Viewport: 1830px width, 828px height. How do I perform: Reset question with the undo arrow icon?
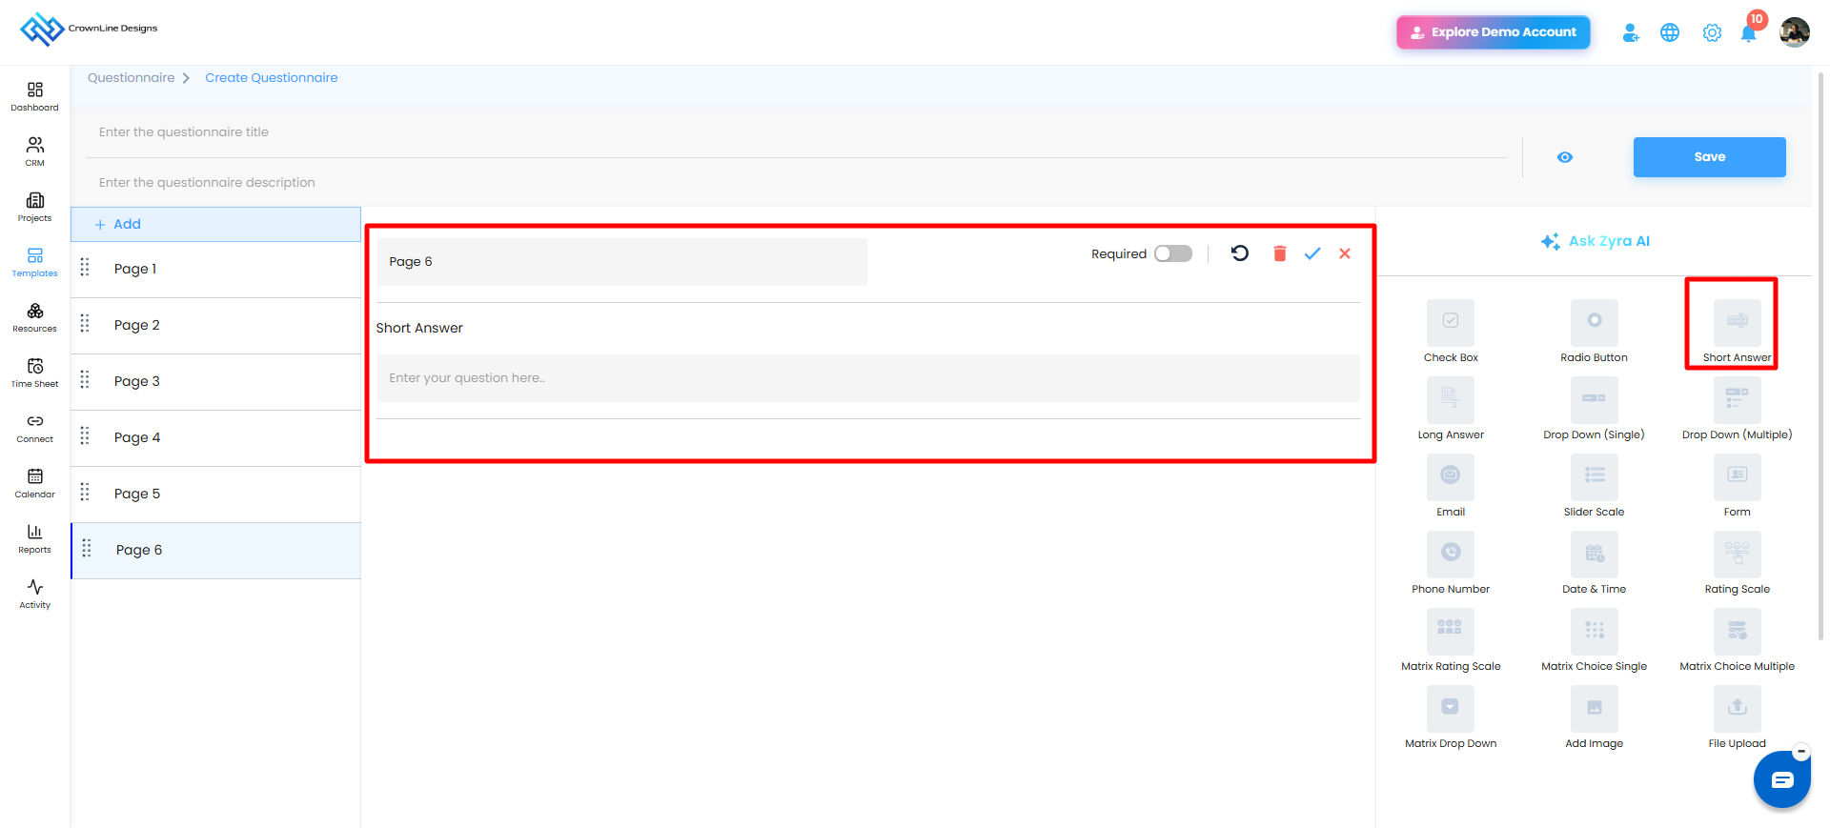1240,253
